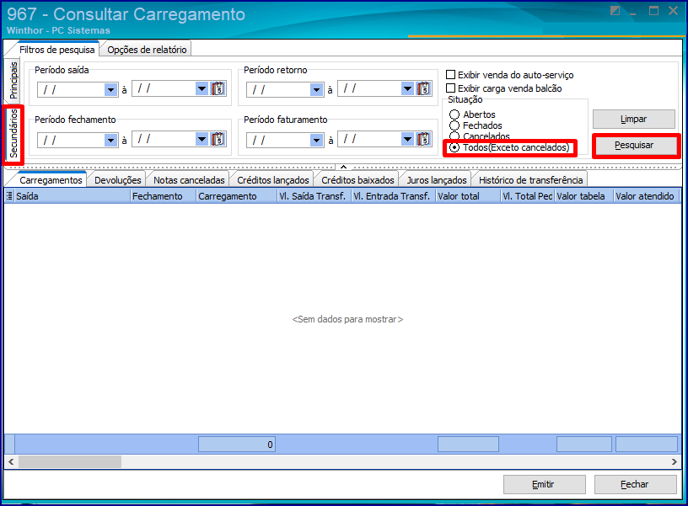Screen dimensions: 688x506
Task: Expand Período retorno start date dropdown
Action: 317,90
